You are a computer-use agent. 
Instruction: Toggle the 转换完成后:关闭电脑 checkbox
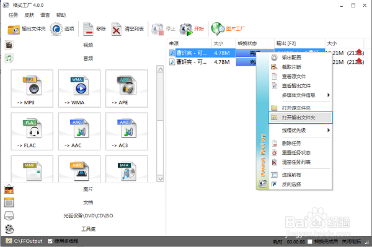pyautogui.click(x=309, y=241)
